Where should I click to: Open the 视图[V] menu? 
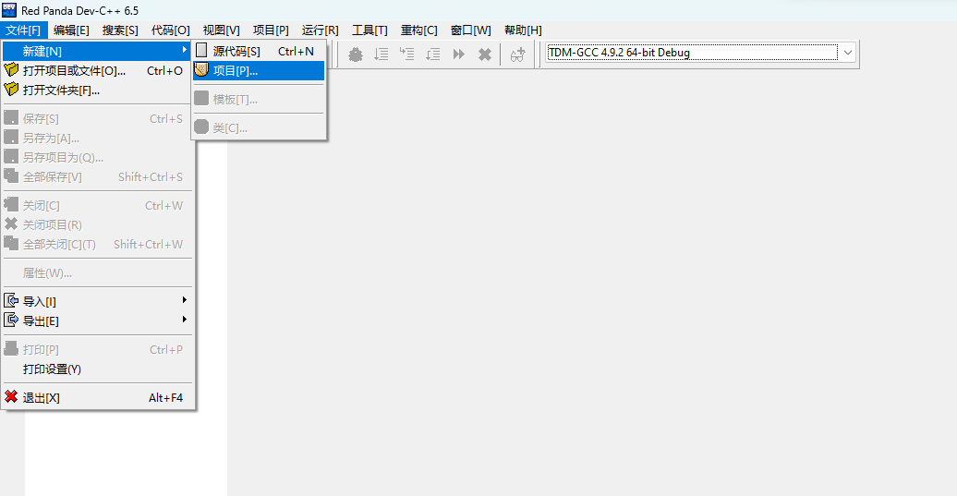[x=222, y=30]
